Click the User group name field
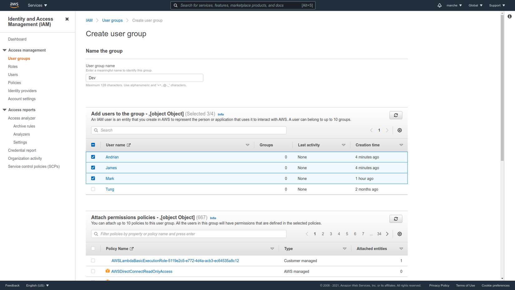Screen dimensions: 515x290 click(x=145, y=78)
